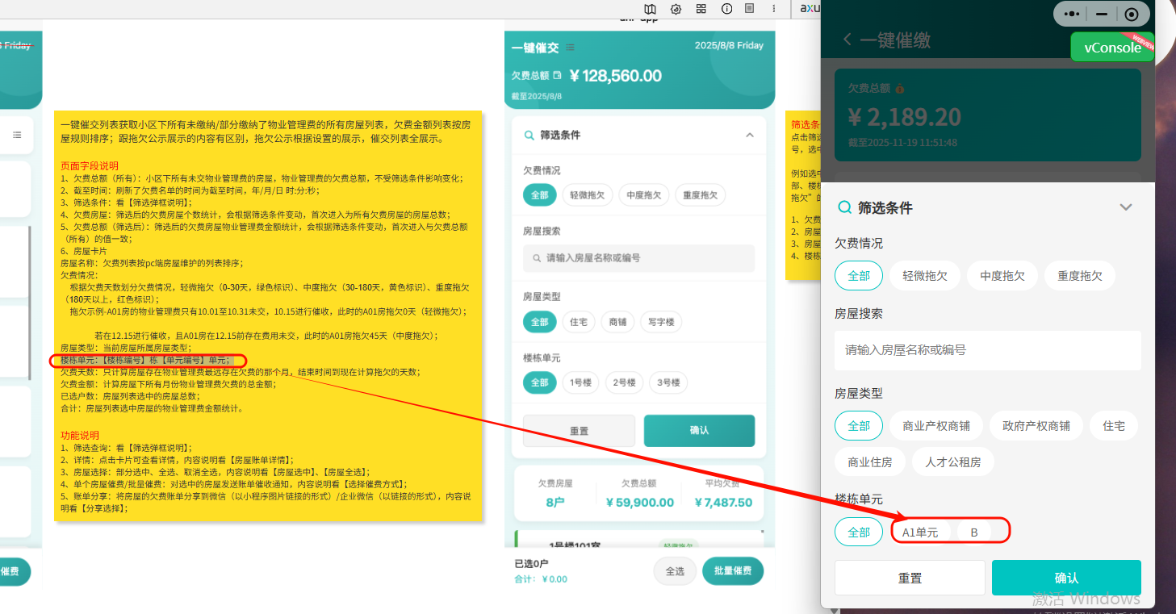Screen dimensions: 1176x614
Task: Click the info circle icon in toolbar
Action: click(x=726, y=9)
